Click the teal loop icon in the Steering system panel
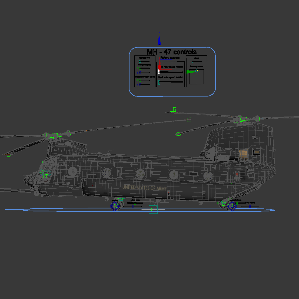The height and width of the screenshot is (299, 299). point(196,71)
